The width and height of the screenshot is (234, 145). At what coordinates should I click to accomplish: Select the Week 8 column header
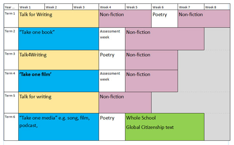click(x=217, y=7)
